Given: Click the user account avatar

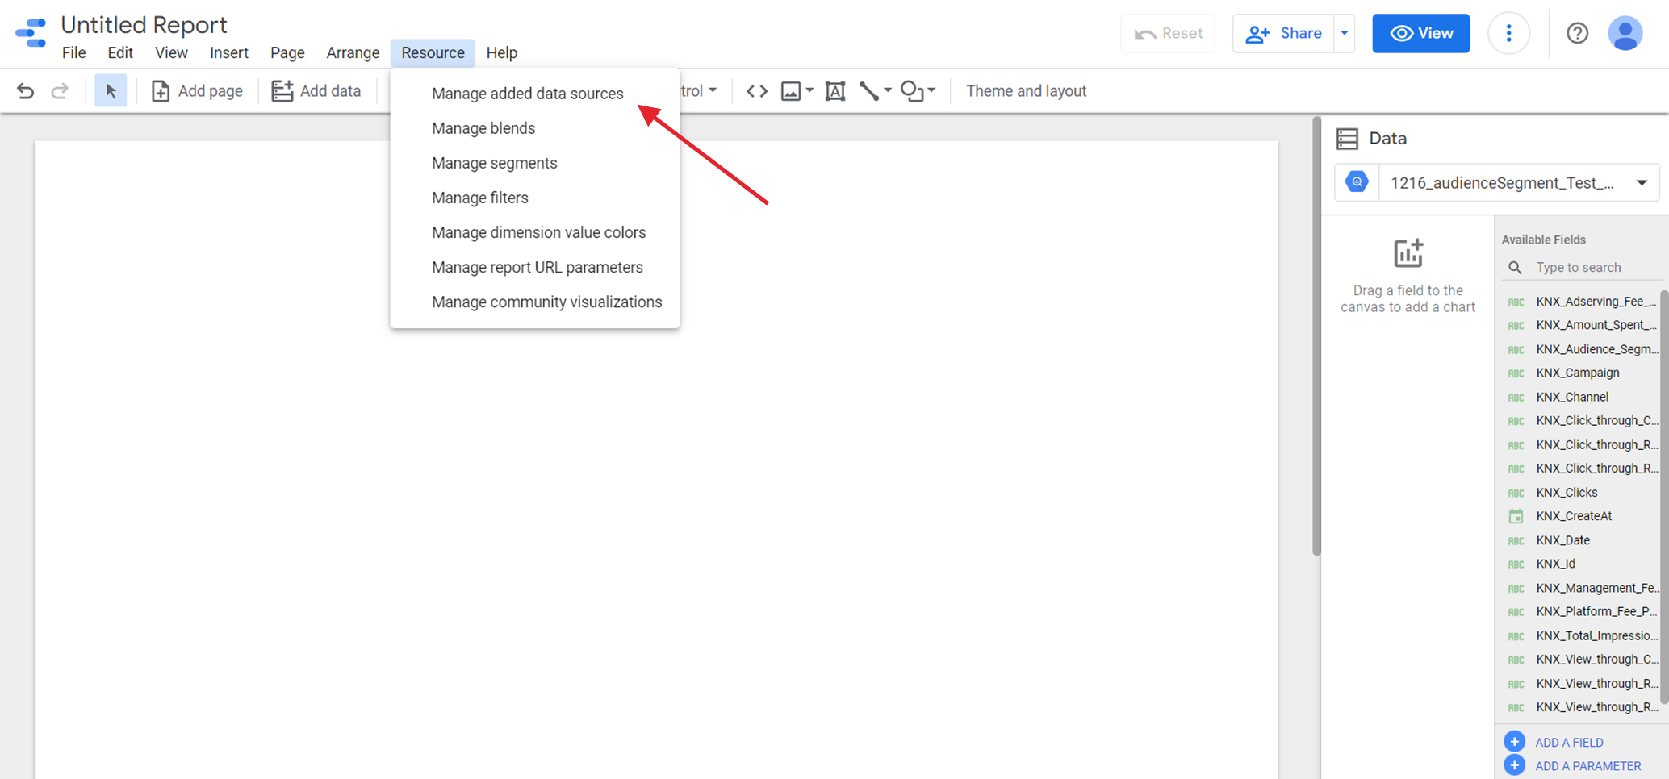Looking at the screenshot, I should tap(1625, 33).
